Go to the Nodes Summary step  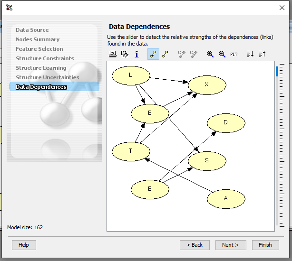click(x=38, y=39)
